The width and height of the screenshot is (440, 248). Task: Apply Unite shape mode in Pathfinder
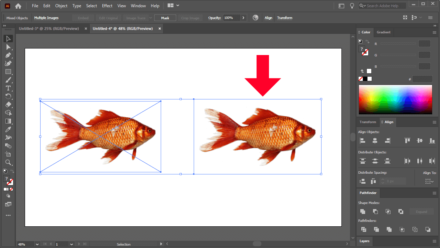pos(362,212)
